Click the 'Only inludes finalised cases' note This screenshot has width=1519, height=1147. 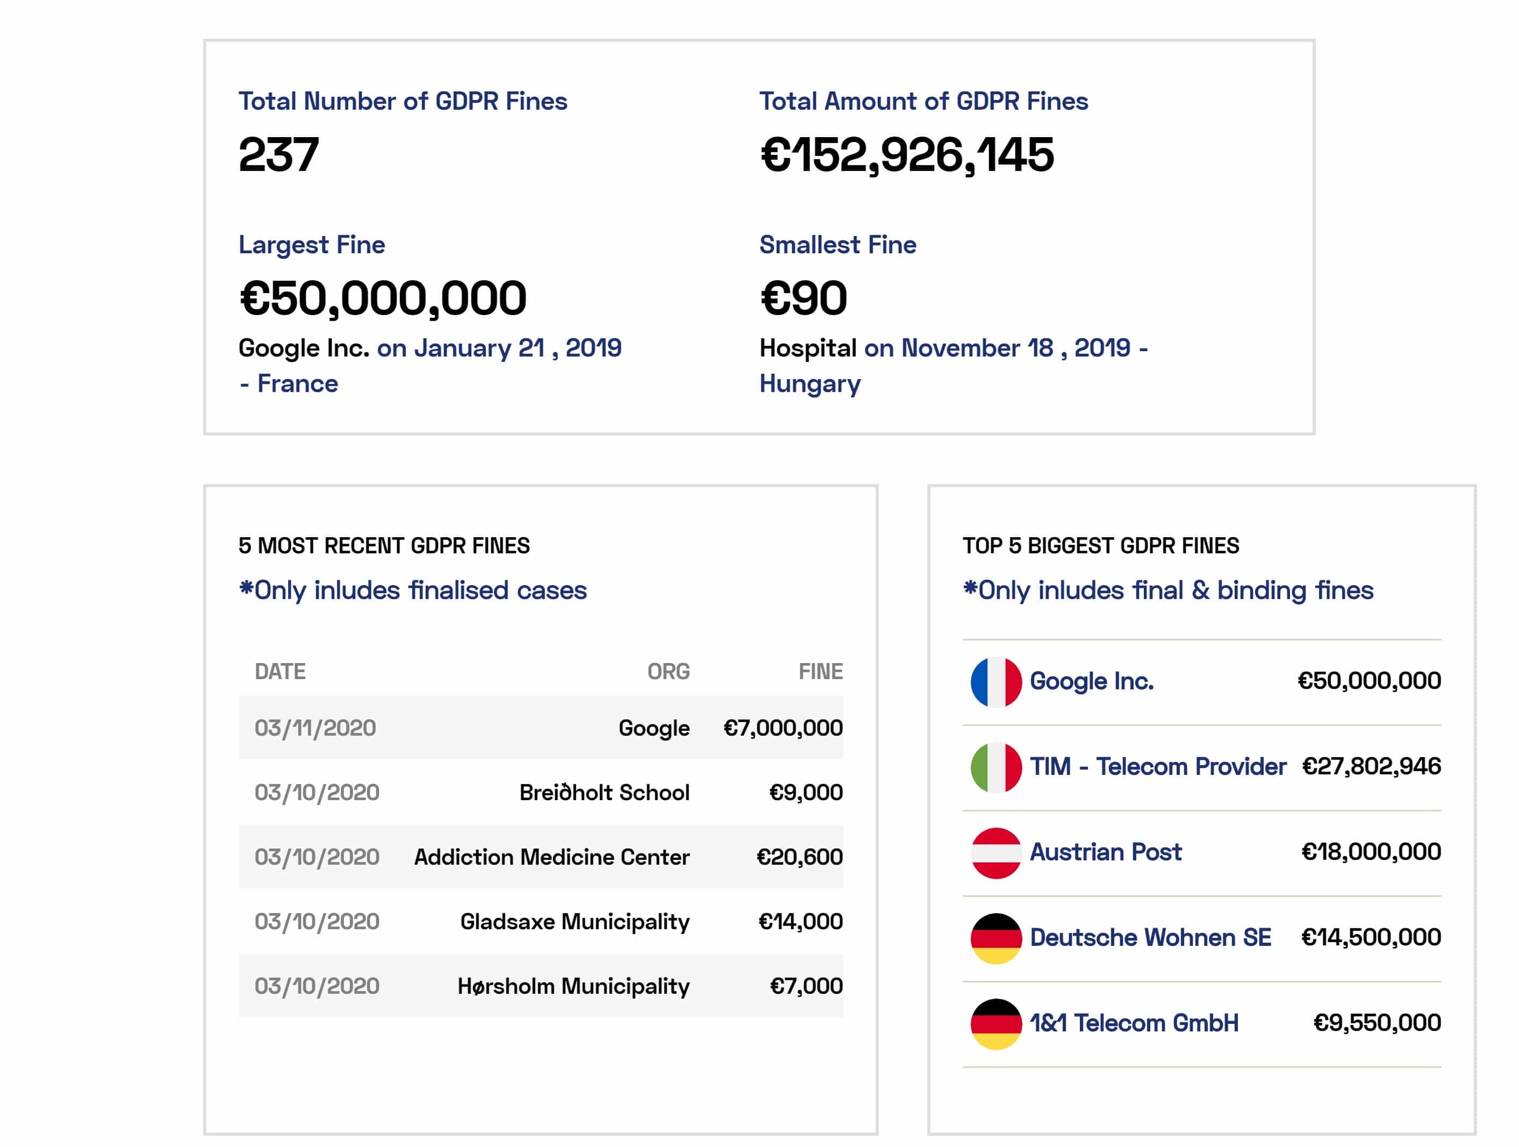413,590
